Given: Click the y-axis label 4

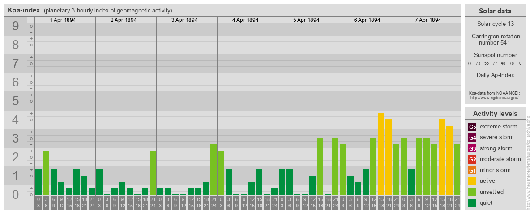Looking at the screenshot, I should [15, 120].
